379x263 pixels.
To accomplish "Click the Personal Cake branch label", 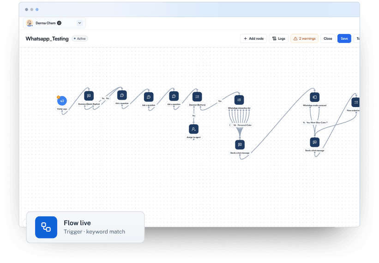I will [x=244, y=125].
